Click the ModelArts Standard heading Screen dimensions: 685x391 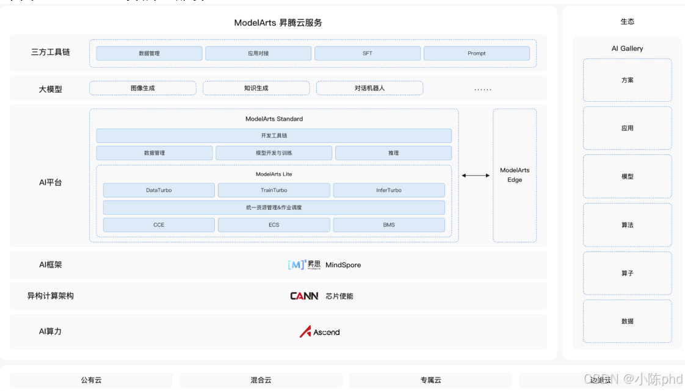tap(274, 119)
